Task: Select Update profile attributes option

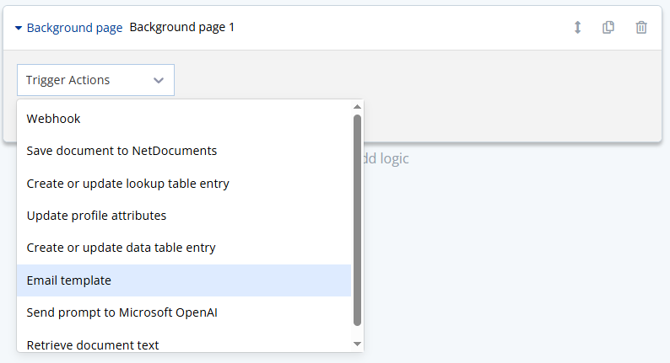Action: coord(184,216)
